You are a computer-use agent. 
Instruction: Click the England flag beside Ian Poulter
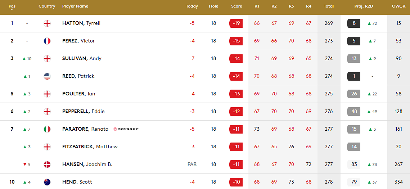click(47, 94)
